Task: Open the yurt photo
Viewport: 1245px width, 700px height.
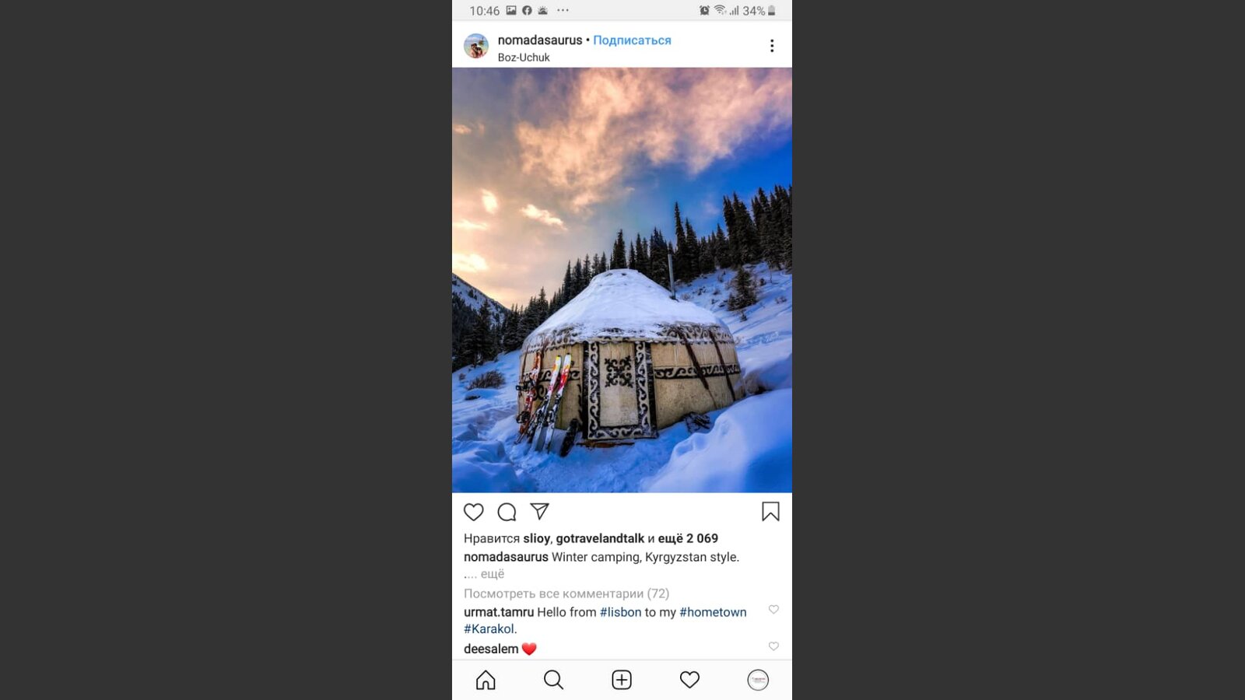Action: (x=622, y=280)
